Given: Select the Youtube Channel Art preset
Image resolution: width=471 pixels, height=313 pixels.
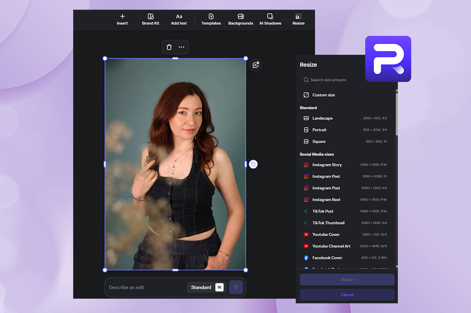Looking at the screenshot, I should pyautogui.click(x=345, y=246).
